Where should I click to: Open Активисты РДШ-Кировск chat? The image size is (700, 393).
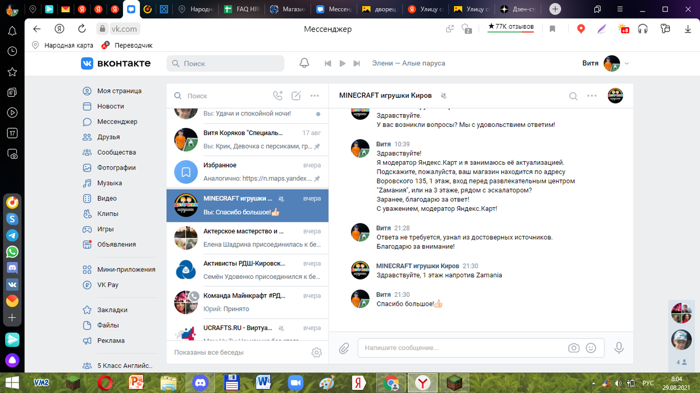click(247, 270)
